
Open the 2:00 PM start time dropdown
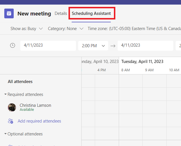[93, 46]
